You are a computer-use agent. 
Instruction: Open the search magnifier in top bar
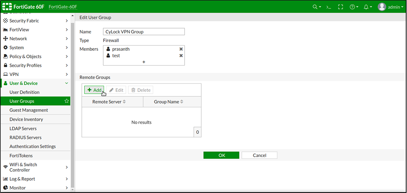point(316,7)
